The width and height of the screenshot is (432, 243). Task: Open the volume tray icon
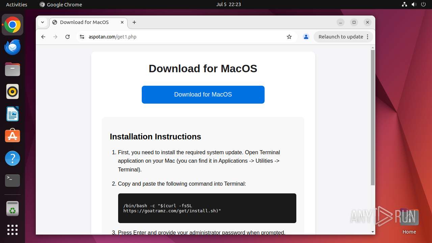coord(414,4)
